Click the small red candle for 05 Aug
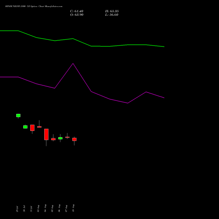219x219 pixels. 53,139
